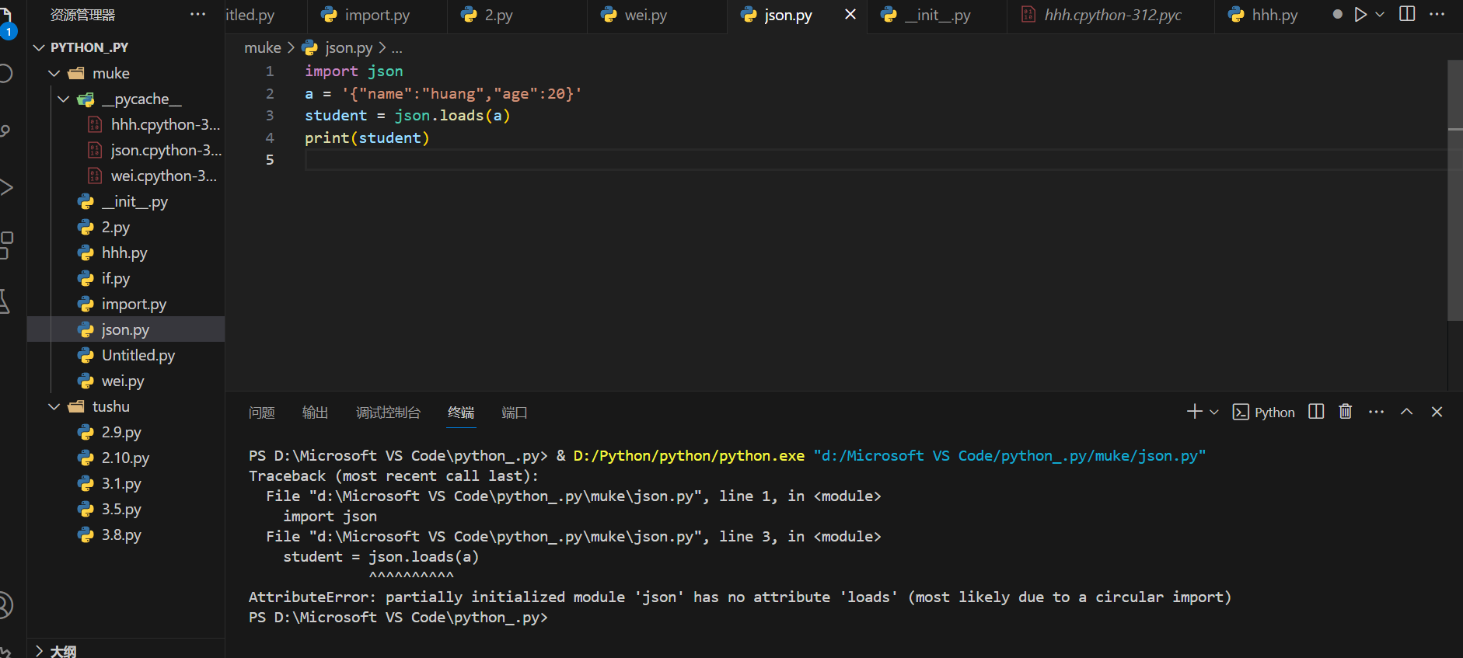Split the terminal panel
Screen dimensions: 1463x658
[x=1316, y=412]
